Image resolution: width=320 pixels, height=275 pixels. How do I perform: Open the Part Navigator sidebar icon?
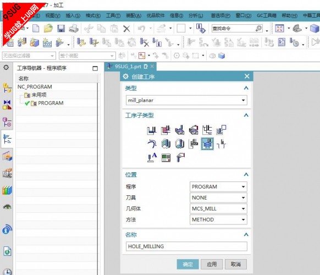click(x=7, y=122)
